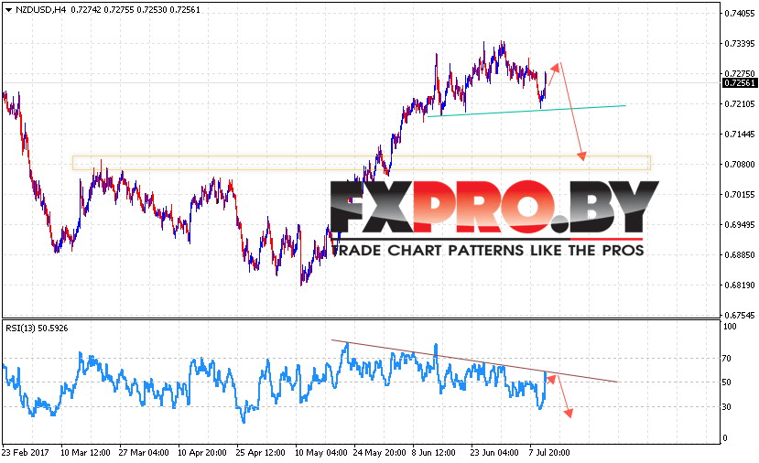
Task: Select the RSI(13) 50.5926 indicator label
Action: point(37,328)
